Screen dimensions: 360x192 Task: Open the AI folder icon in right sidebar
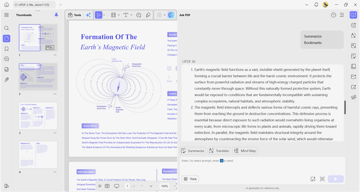pyautogui.click(x=354, y=77)
